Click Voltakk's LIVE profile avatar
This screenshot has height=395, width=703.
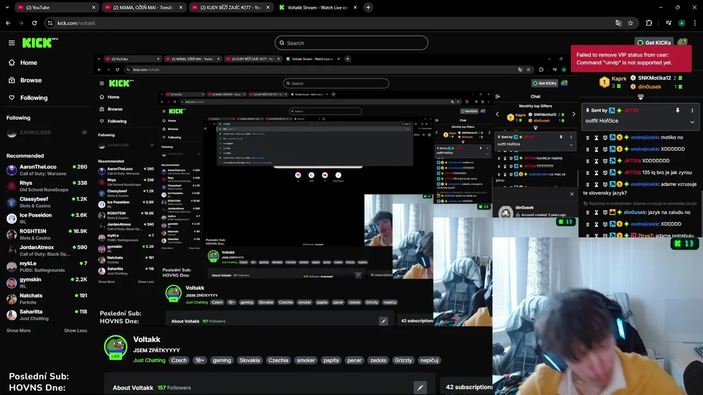click(115, 347)
